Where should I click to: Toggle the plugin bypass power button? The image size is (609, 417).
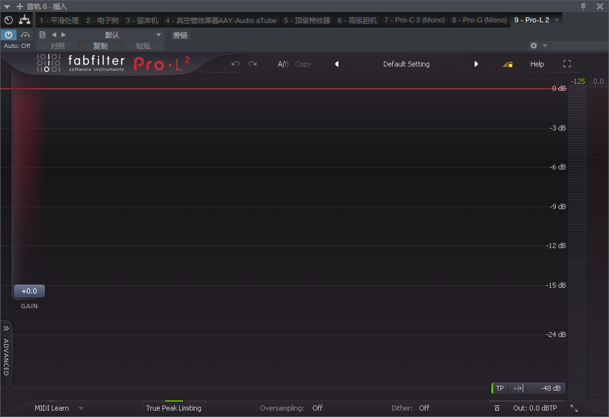coord(8,35)
